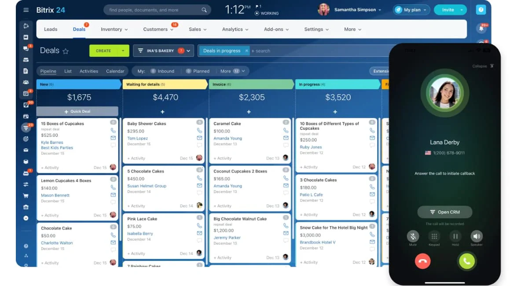Decline the call with the red hang-up button
Viewport: 528px width, 286px height.
pos(422,261)
